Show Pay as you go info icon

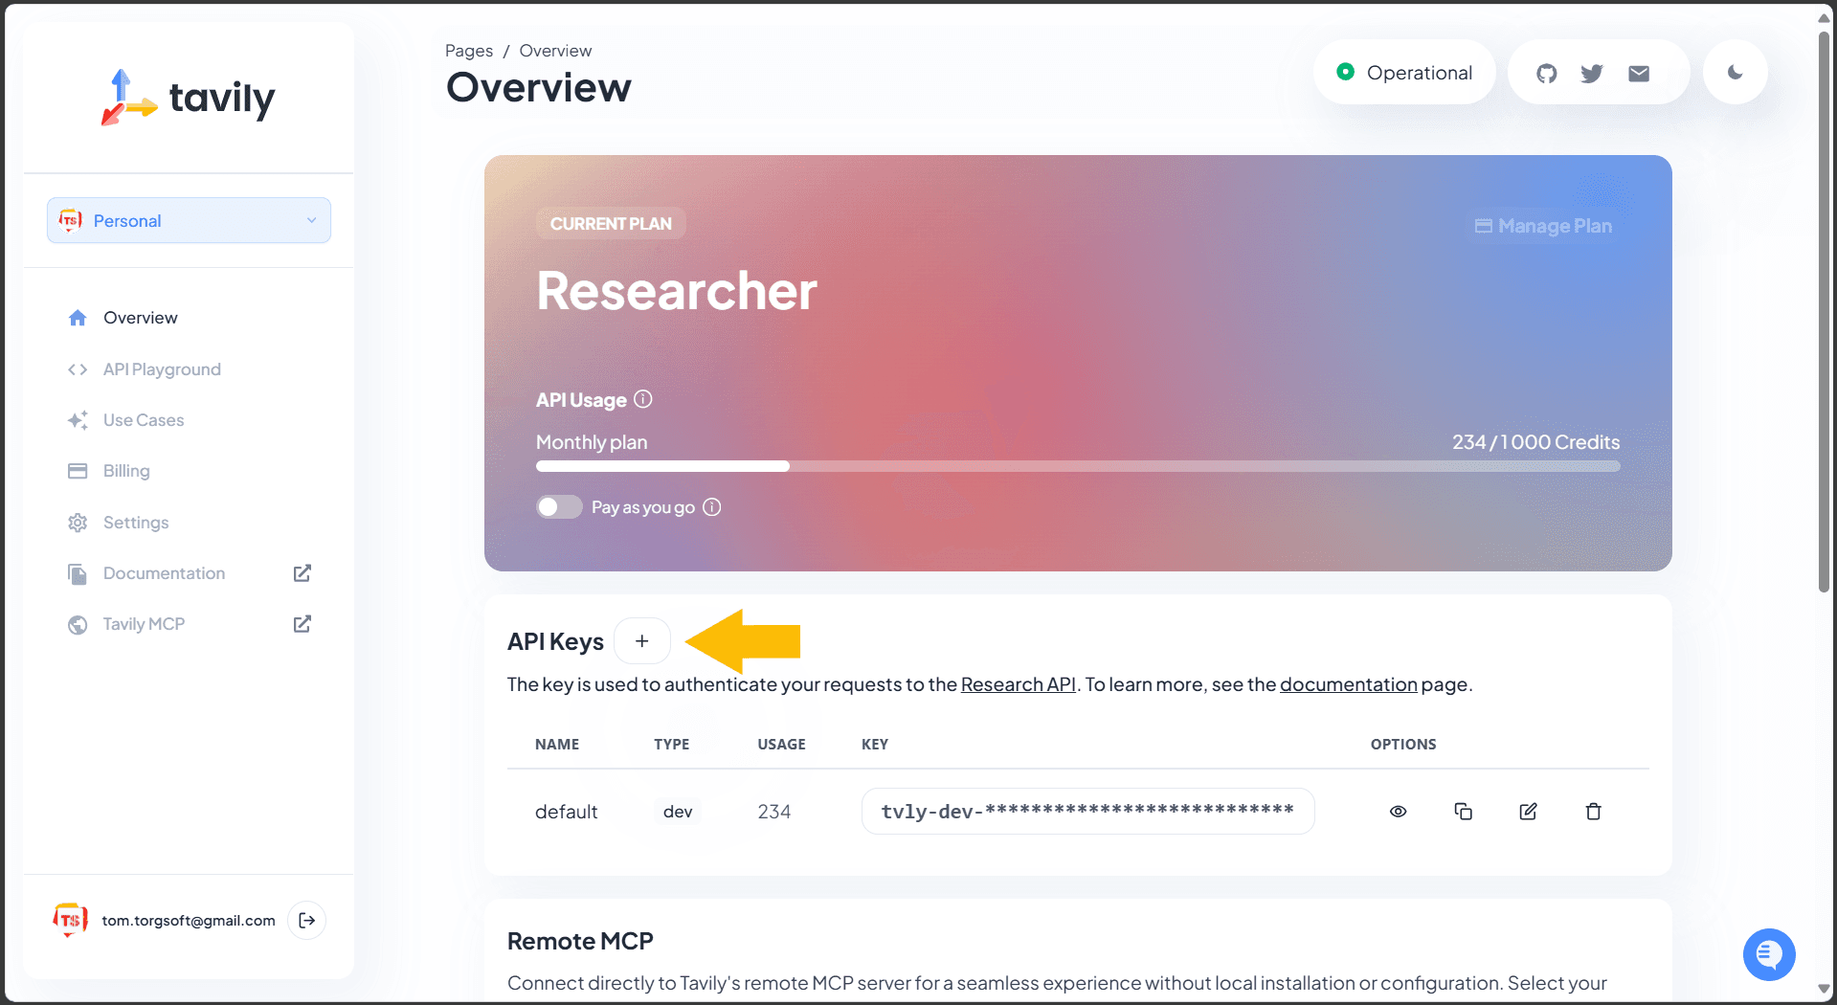pyautogui.click(x=712, y=507)
